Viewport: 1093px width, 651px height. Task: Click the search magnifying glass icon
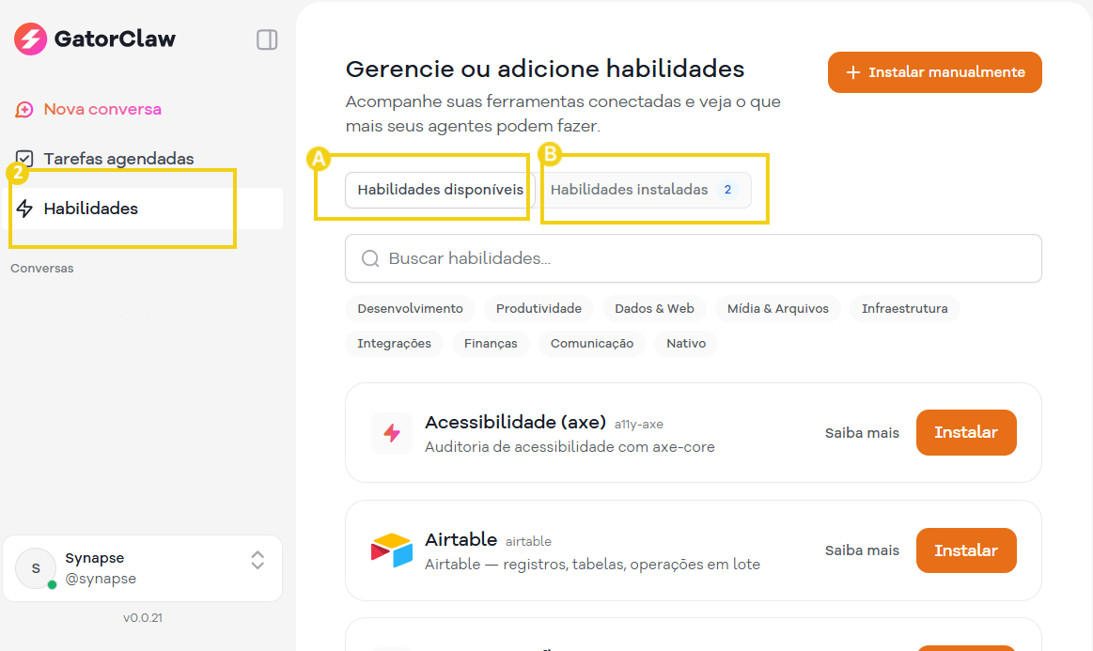coord(369,258)
